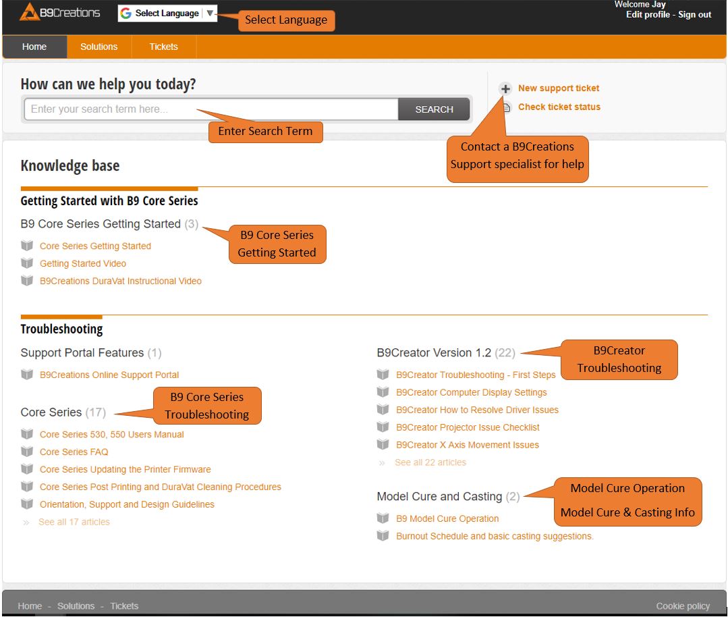Screen dimensions: 728x617
Task: Open the Cookie policy link
Action: click(683, 606)
